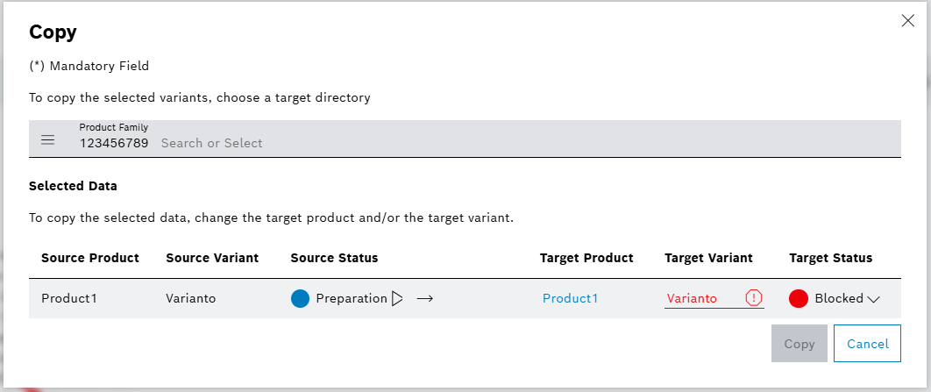Click the blue Preparation status circle
The width and height of the screenshot is (931, 392).
point(301,298)
